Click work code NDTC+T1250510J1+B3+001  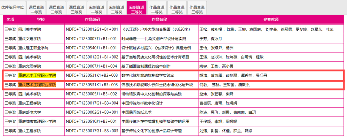pyautogui.click(x=91, y=121)
